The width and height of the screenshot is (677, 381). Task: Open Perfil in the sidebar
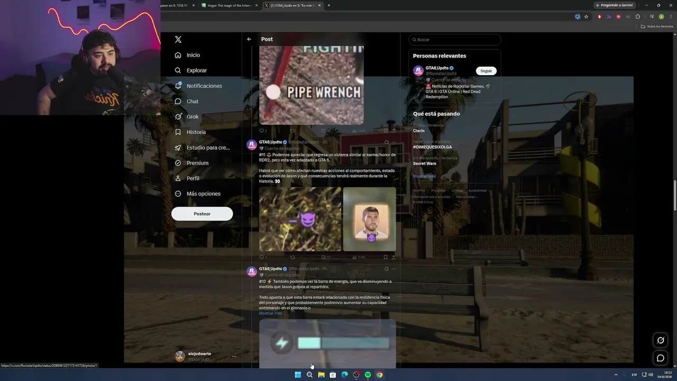coord(187,178)
